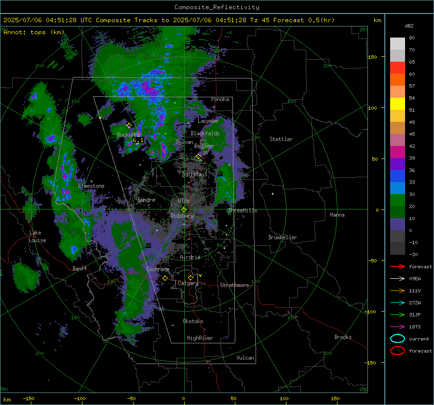This screenshot has width=434, height=405.
Task: Click the Vulcan city label
Action: coord(245,358)
